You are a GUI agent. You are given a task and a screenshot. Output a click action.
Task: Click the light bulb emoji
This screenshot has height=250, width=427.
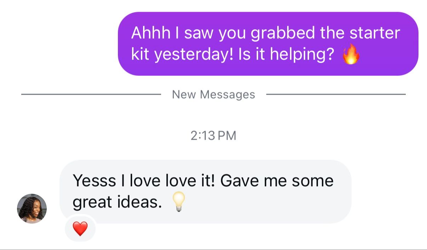tap(178, 202)
